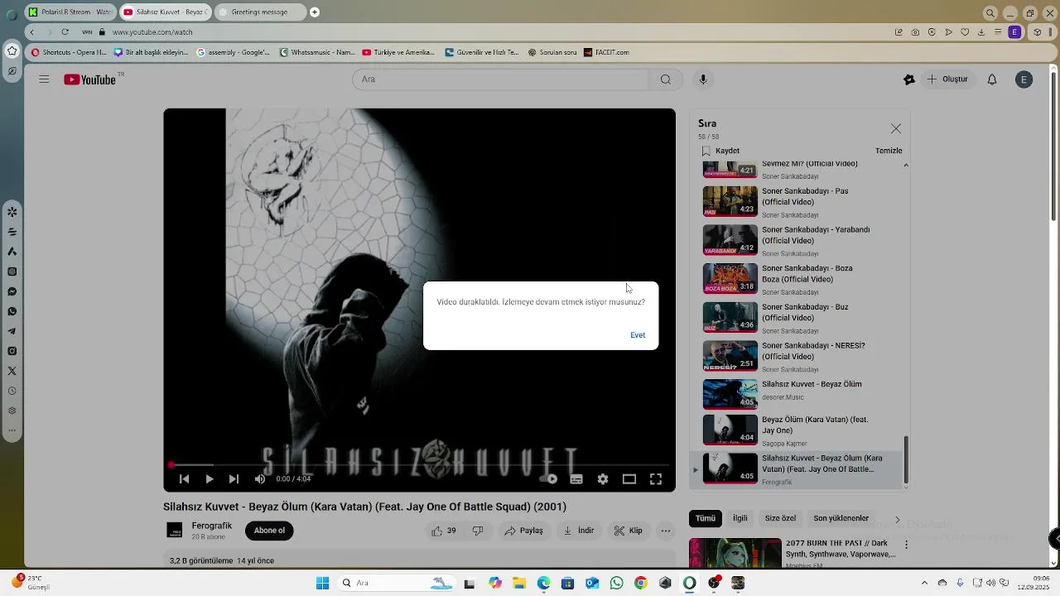Dislike the video with thumbs down
Viewport: 1060px width, 596px height.
point(478,531)
